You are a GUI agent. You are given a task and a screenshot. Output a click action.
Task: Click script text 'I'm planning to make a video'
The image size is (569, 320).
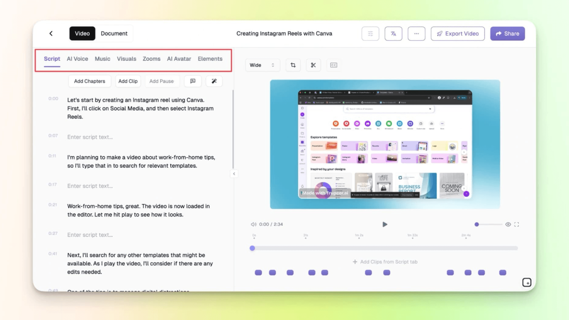(141, 161)
